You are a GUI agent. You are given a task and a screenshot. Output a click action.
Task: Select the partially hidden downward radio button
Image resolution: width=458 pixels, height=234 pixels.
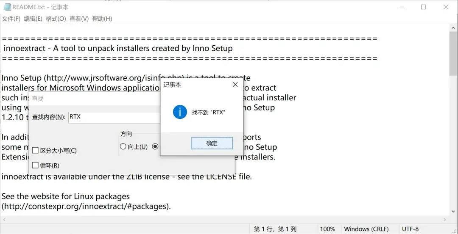coord(155,146)
